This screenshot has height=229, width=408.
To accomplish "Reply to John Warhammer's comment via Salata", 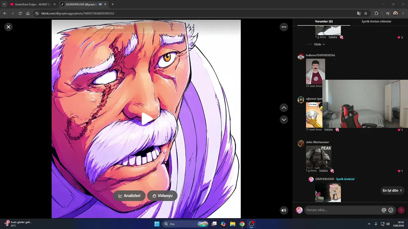I will click(323, 171).
